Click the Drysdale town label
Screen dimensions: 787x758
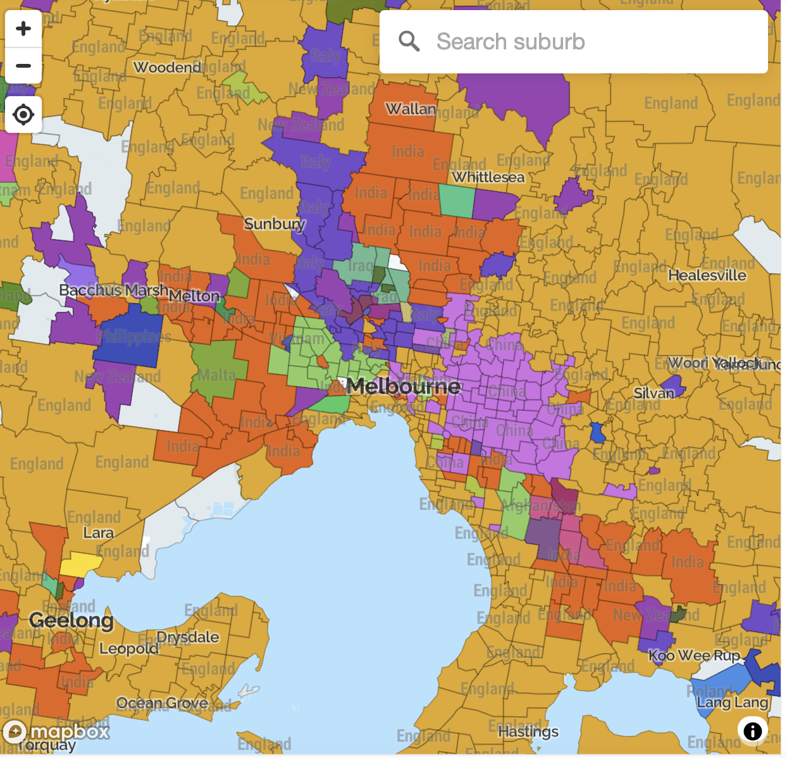(188, 637)
